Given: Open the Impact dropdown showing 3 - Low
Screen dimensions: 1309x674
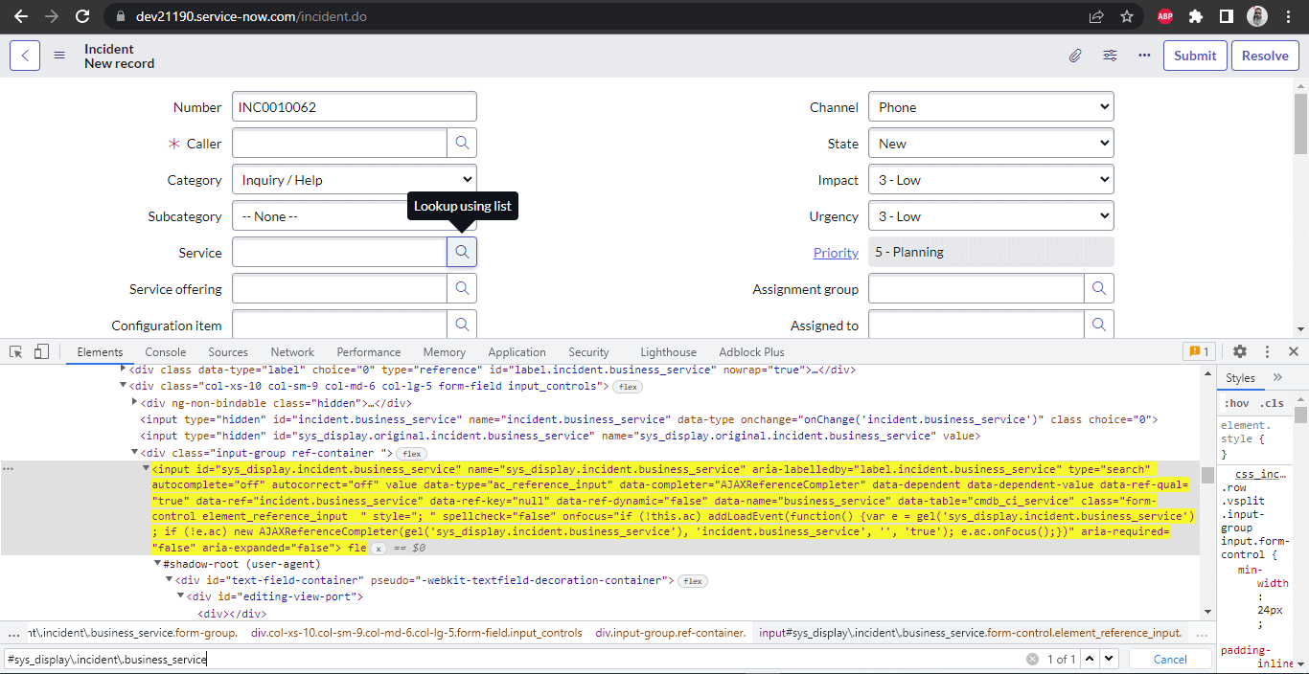Looking at the screenshot, I should [991, 179].
